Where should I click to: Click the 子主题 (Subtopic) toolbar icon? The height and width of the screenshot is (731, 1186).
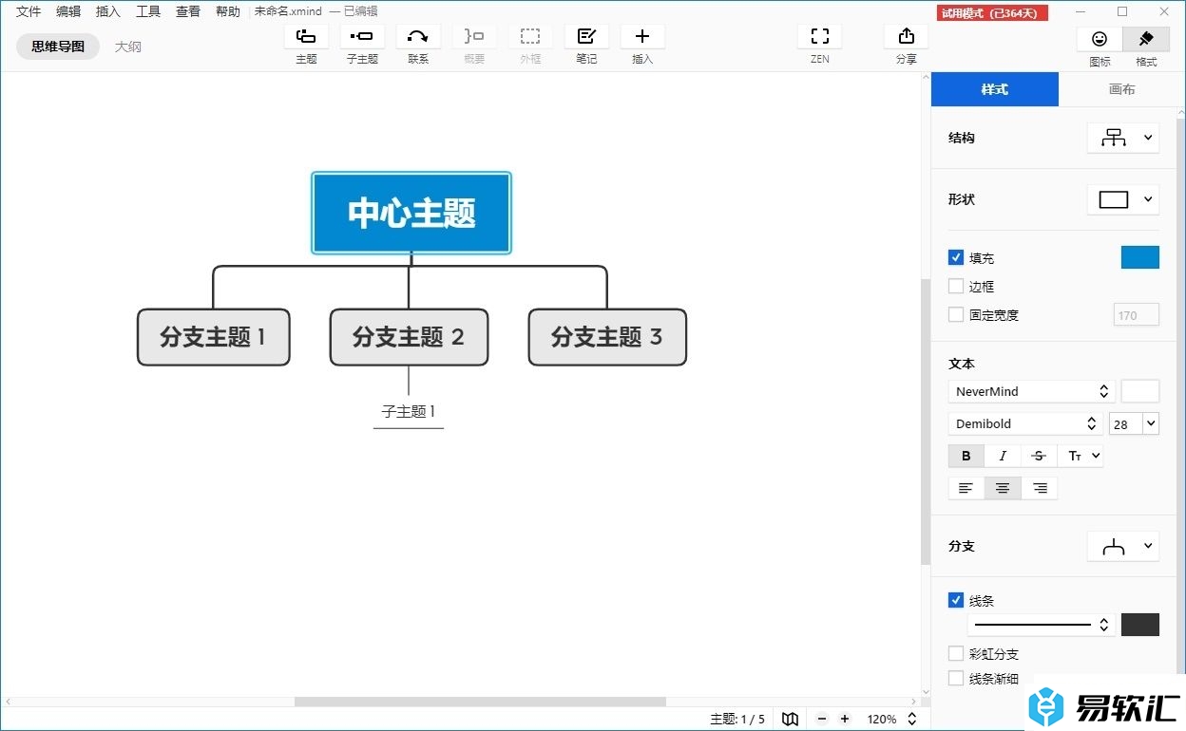pyautogui.click(x=362, y=37)
